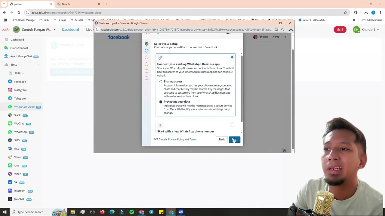Select the WhatsApp Cloud sidebar icon
The width and height of the screenshot is (385, 216).
point(10,107)
